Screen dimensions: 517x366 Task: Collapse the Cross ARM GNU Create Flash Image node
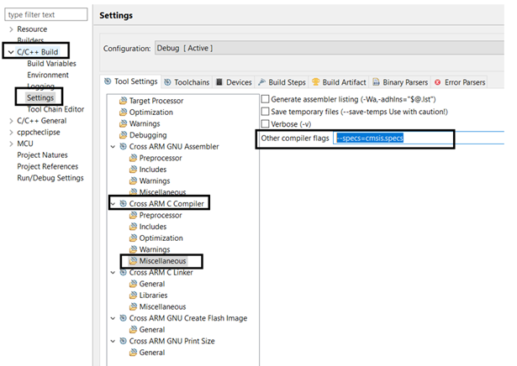coord(113,318)
